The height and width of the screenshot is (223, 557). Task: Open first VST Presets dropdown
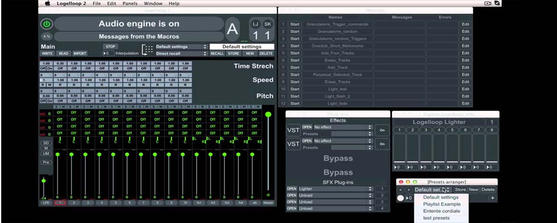(351, 134)
